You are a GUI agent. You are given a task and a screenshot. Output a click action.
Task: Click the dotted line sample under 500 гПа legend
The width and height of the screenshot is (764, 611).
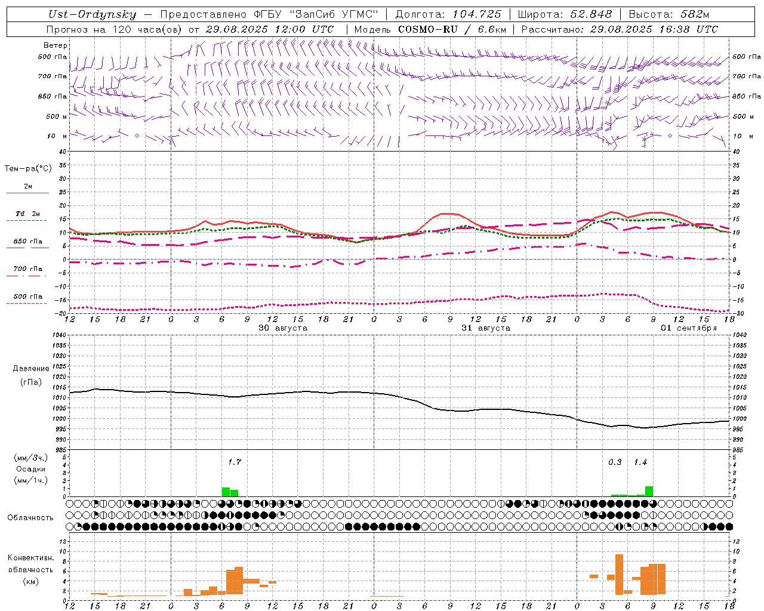point(26,303)
